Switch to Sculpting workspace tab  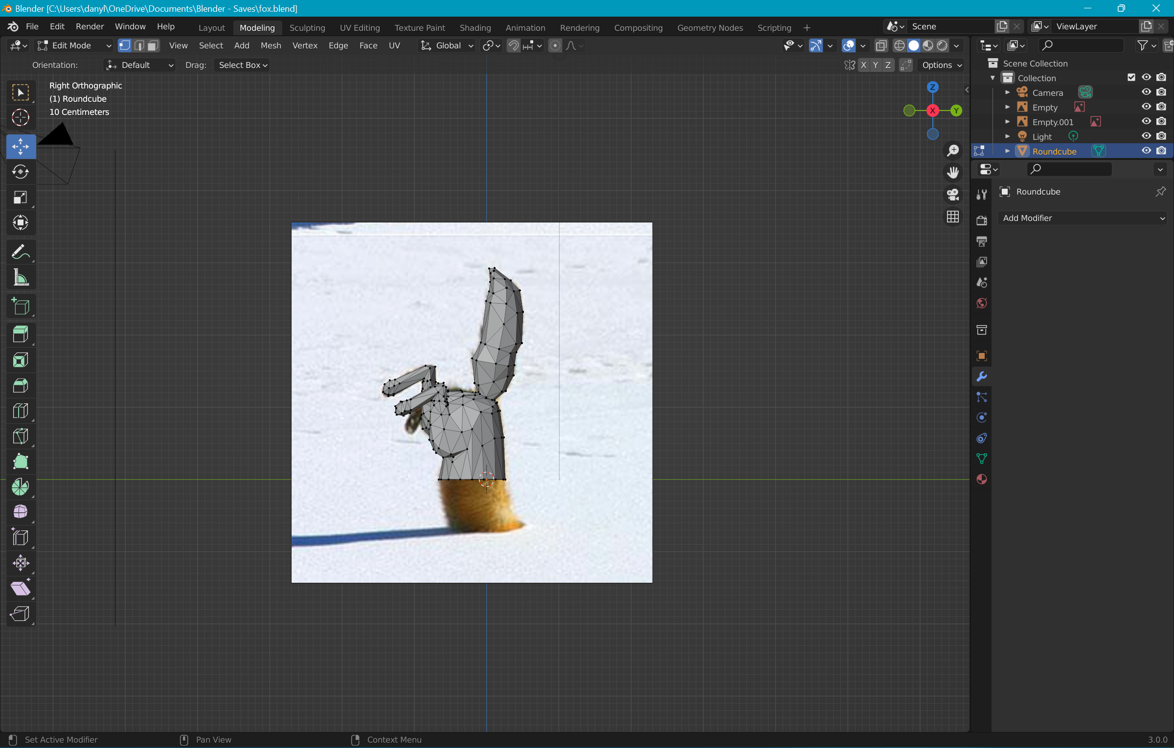coord(307,28)
